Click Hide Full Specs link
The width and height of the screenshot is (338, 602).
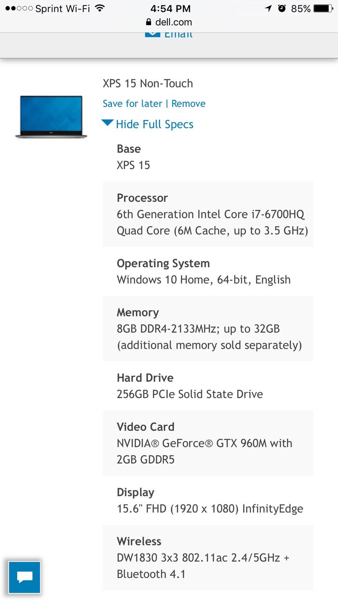click(x=155, y=124)
